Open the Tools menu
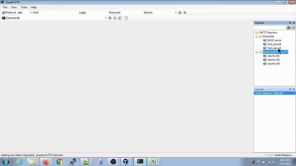Viewport: 296px width, 166px height. pyautogui.click(x=24, y=7)
